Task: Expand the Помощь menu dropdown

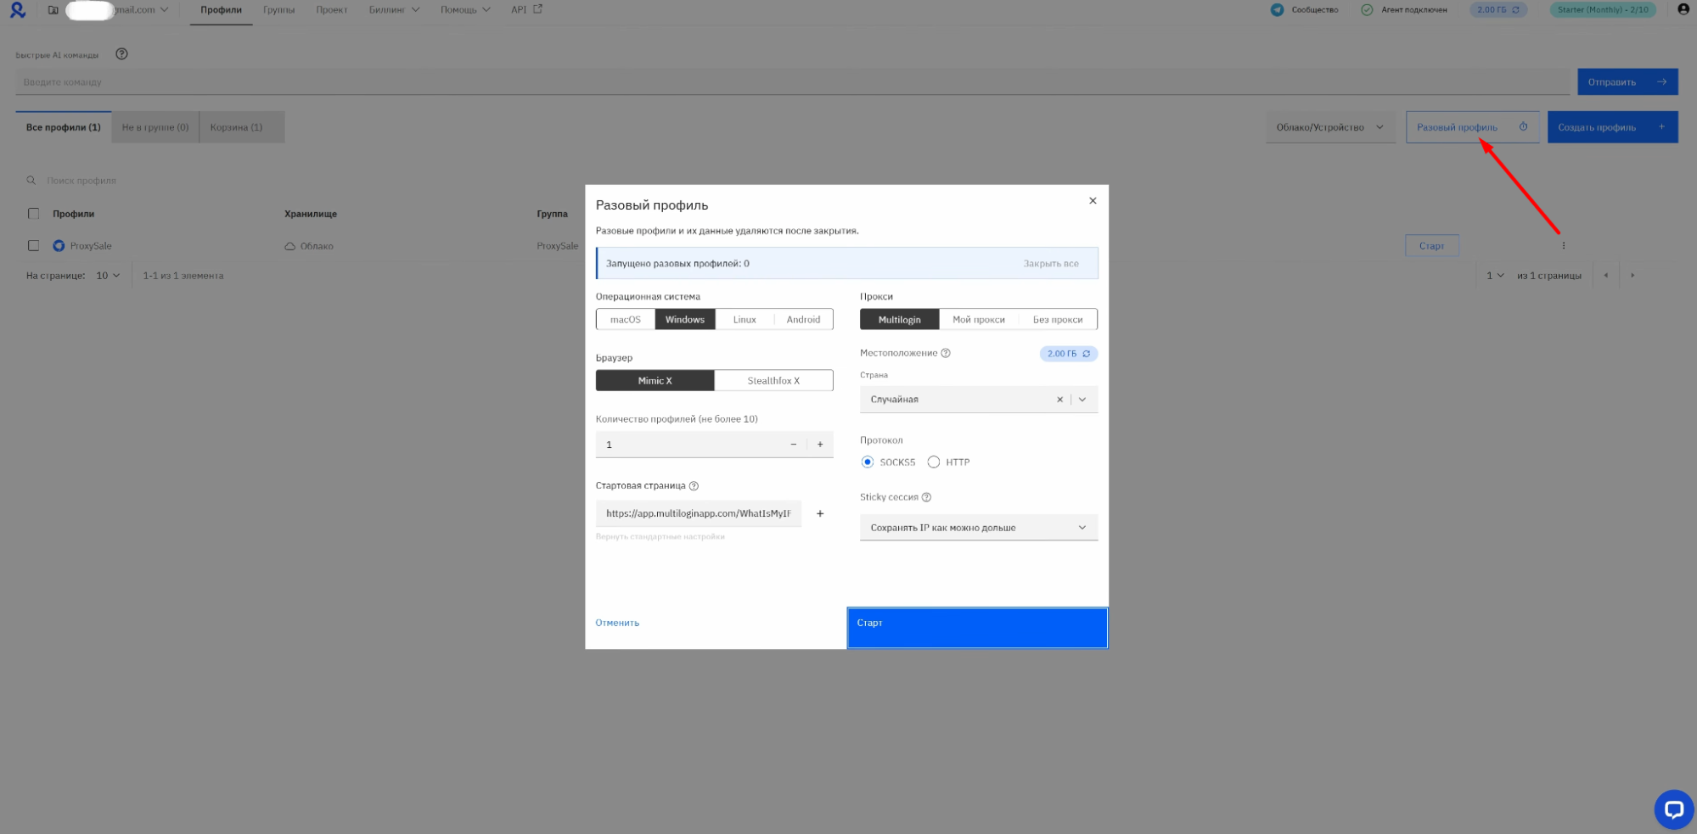Action: [x=465, y=10]
